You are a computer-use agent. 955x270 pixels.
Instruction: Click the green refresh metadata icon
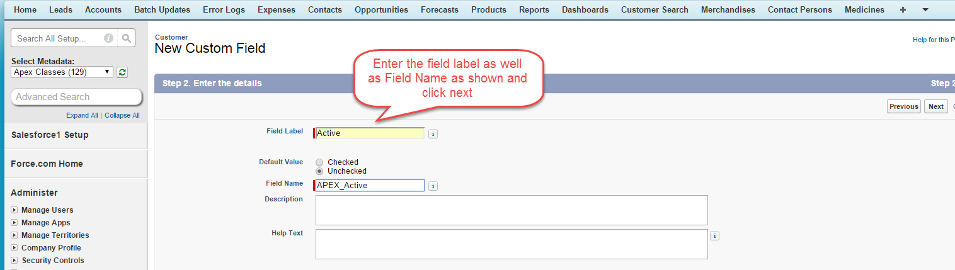(x=122, y=72)
